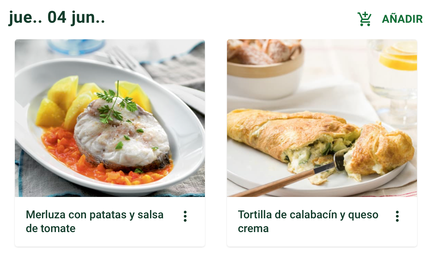Click the add-to-cart icon beside AÑADIR
This screenshot has height=261, width=436.
(364, 19)
